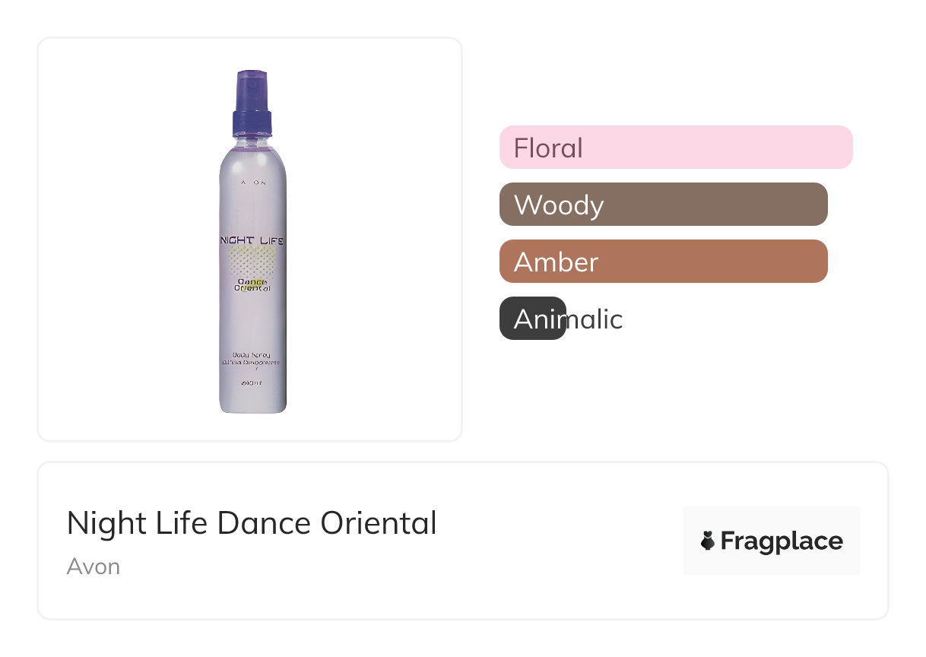Select the dark Animalic accord bar
This screenshot has width=926, height=657.
532,319
